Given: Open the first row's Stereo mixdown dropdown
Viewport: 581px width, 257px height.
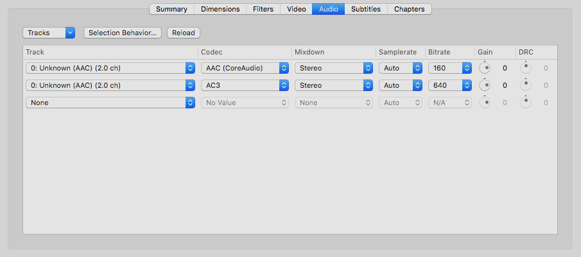Looking at the screenshot, I should click(x=334, y=68).
